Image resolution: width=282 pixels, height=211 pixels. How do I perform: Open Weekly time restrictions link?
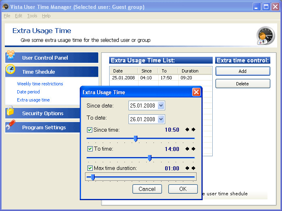(40, 84)
